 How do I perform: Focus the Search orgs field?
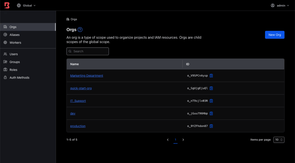point(88,51)
